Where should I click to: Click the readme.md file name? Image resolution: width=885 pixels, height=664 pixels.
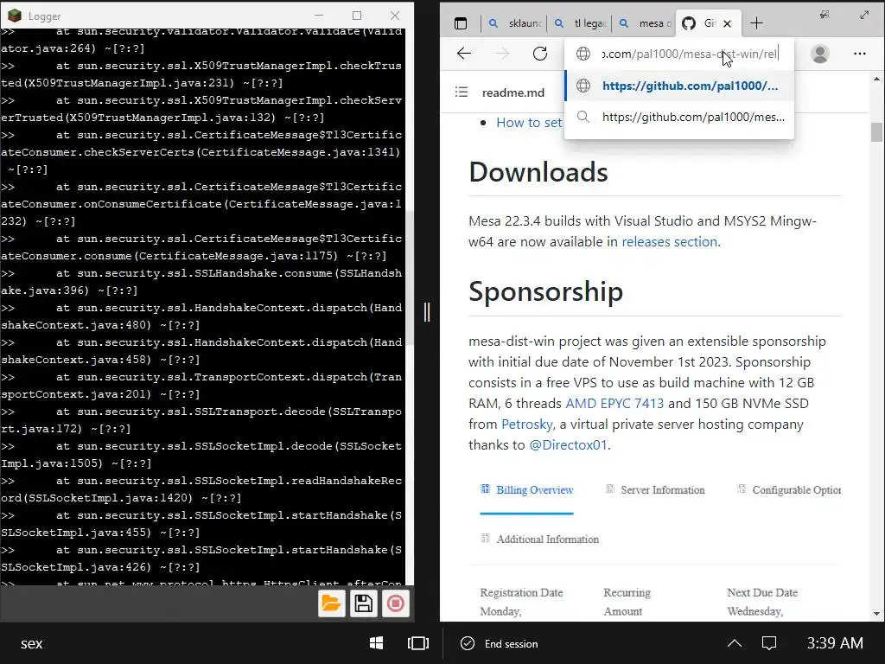[x=513, y=93]
